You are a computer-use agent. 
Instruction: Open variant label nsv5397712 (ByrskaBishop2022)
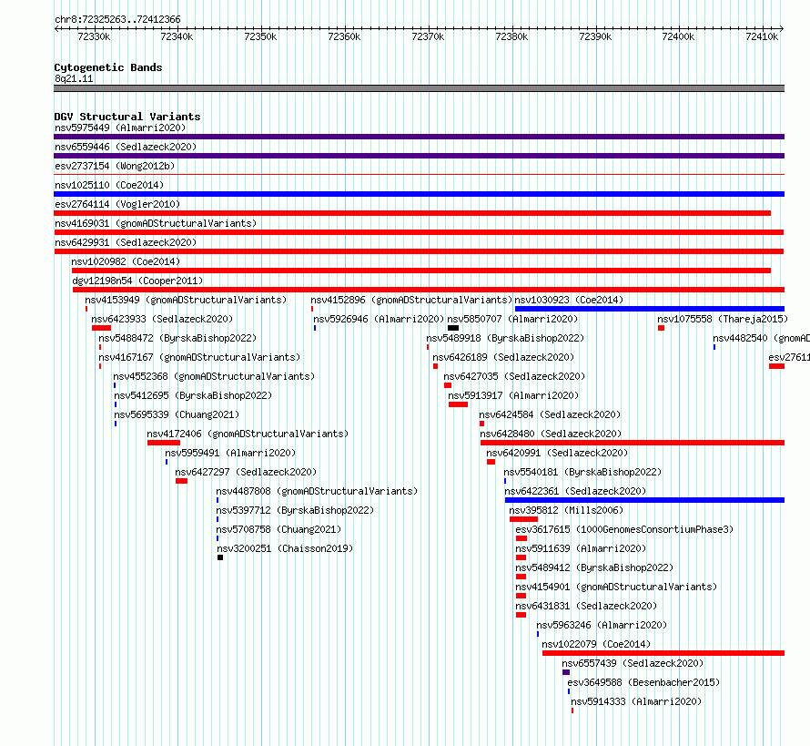coord(295,510)
